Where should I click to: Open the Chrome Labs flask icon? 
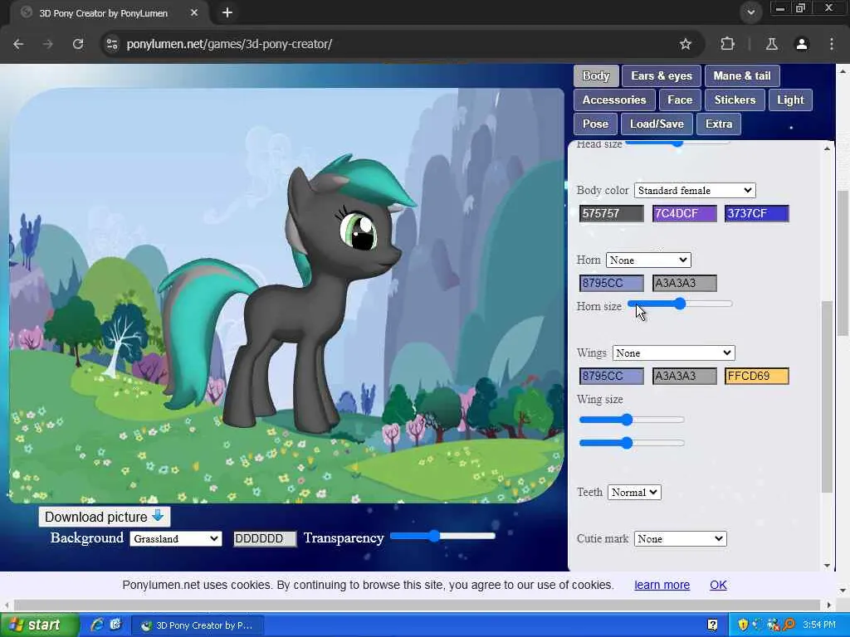[772, 44]
